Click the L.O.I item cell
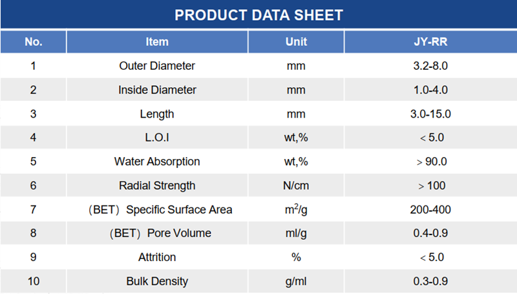 pyautogui.click(x=157, y=138)
